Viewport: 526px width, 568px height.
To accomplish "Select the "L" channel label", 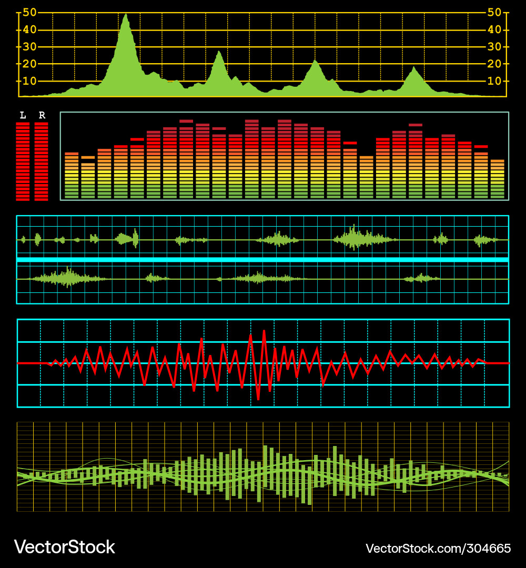I will pyautogui.click(x=23, y=115).
